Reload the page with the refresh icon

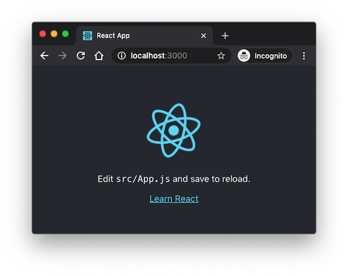(x=81, y=56)
